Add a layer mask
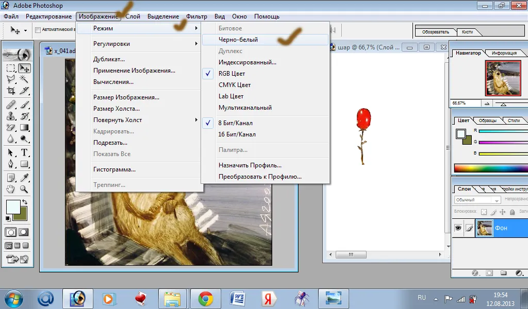The height and width of the screenshot is (309, 528). 489,273
